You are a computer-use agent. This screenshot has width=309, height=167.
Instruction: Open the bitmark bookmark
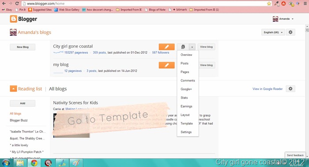(178, 9)
